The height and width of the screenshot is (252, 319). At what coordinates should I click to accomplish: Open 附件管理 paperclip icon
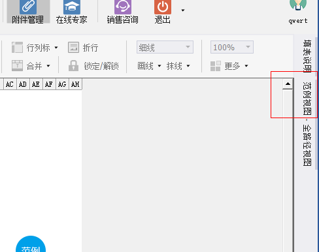tap(28, 7)
